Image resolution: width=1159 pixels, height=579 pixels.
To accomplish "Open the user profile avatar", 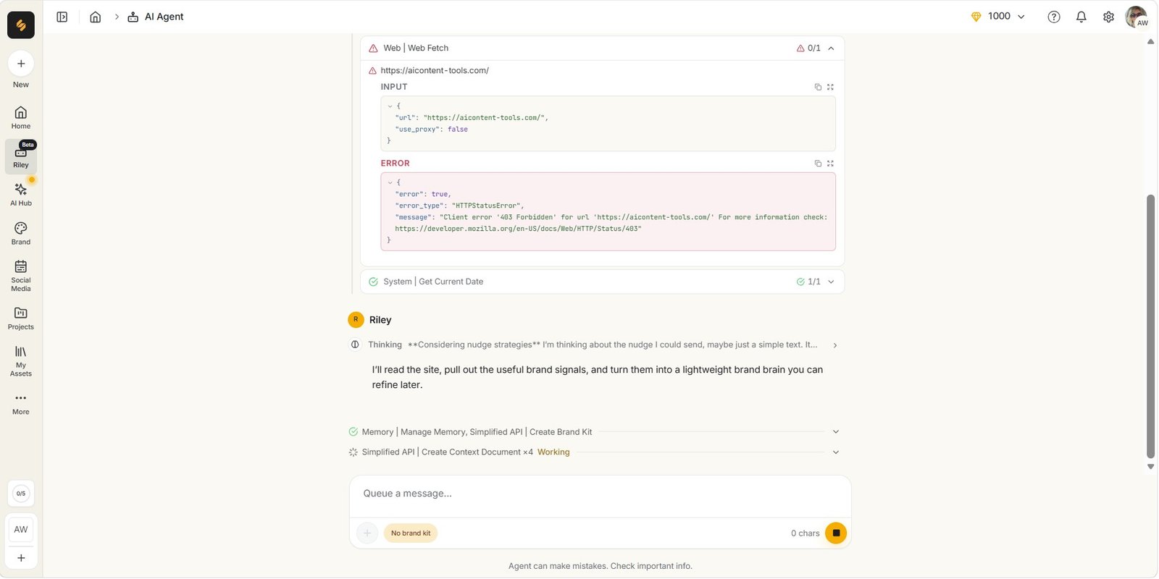I will [1137, 17].
